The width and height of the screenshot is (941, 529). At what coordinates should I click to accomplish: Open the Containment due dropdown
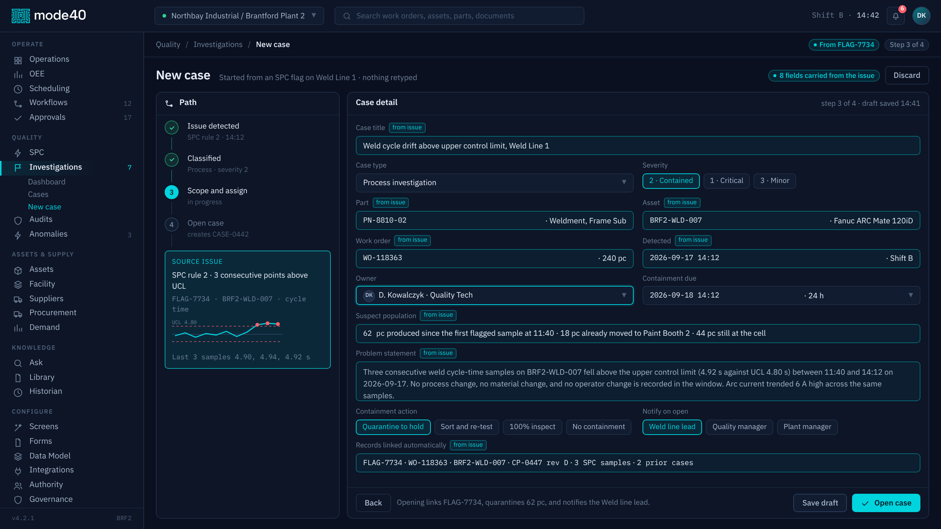781,295
